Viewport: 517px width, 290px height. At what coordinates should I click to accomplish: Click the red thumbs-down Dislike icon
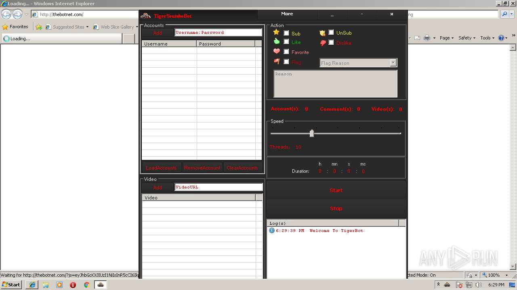323,43
